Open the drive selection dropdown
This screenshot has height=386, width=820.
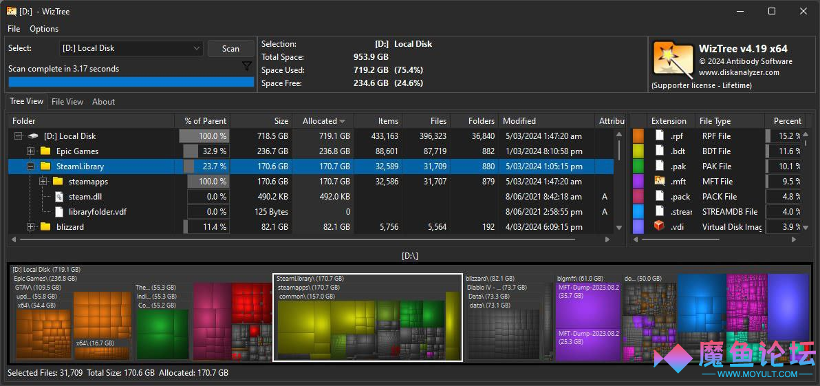(x=131, y=48)
